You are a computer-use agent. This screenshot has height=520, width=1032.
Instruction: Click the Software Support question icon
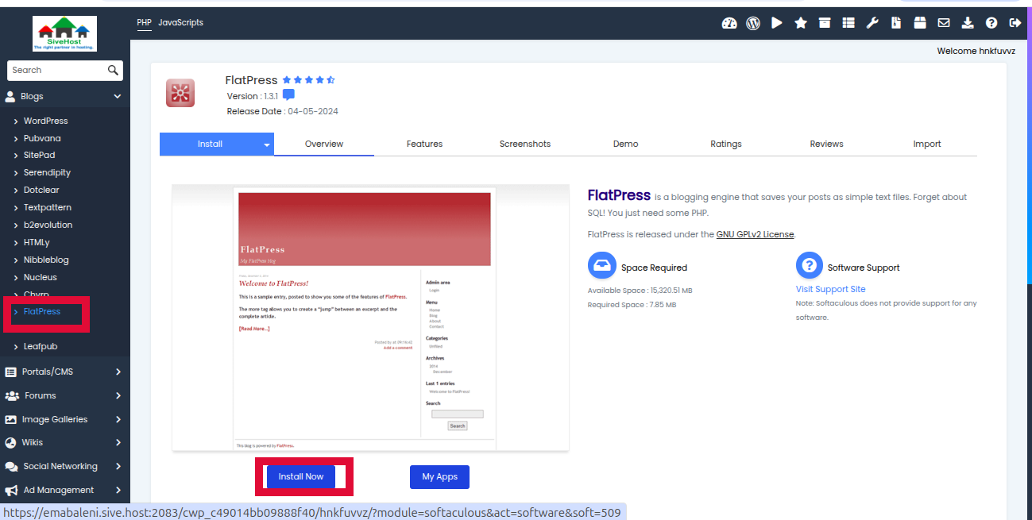click(810, 266)
